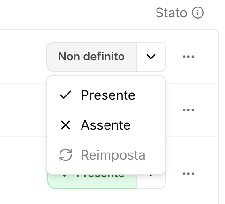
Task: Open the third row's three-dot options
Action: click(x=188, y=174)
